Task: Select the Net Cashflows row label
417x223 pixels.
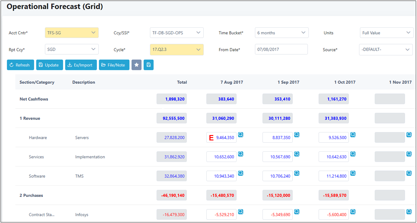Action: click(34, 99)
